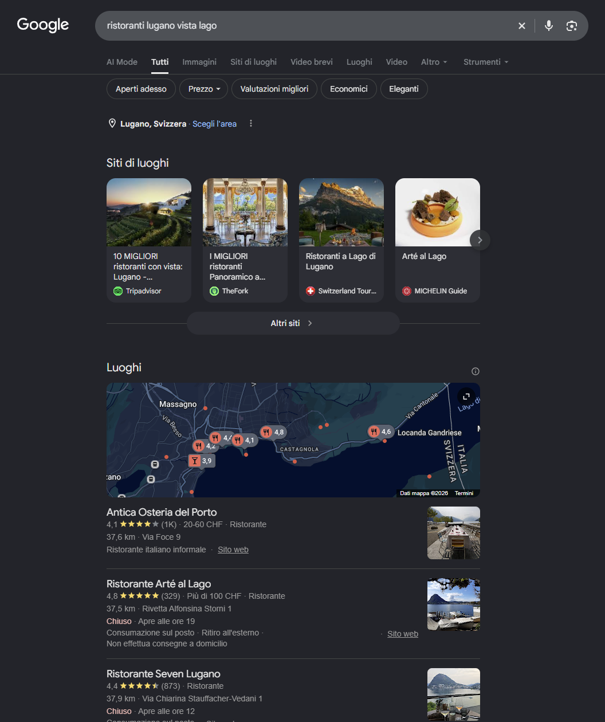The height and width of the screenshot is (722, 605).
Task: Open Ristorante Arté al Lago's Sito web link
Action: (x=403, y=634)
